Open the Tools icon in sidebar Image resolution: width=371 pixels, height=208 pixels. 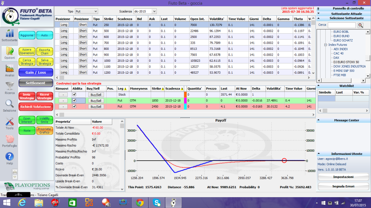coord(9,121)
